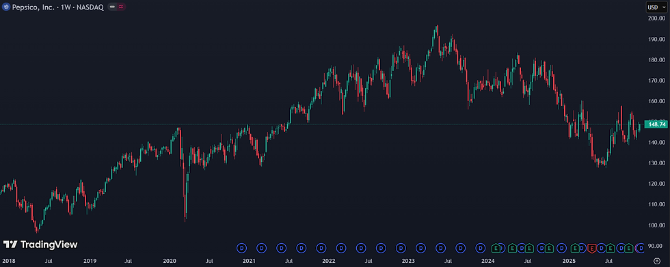
Task: Click the 170.00 price axis label
Action: click(x=657, y=81)
